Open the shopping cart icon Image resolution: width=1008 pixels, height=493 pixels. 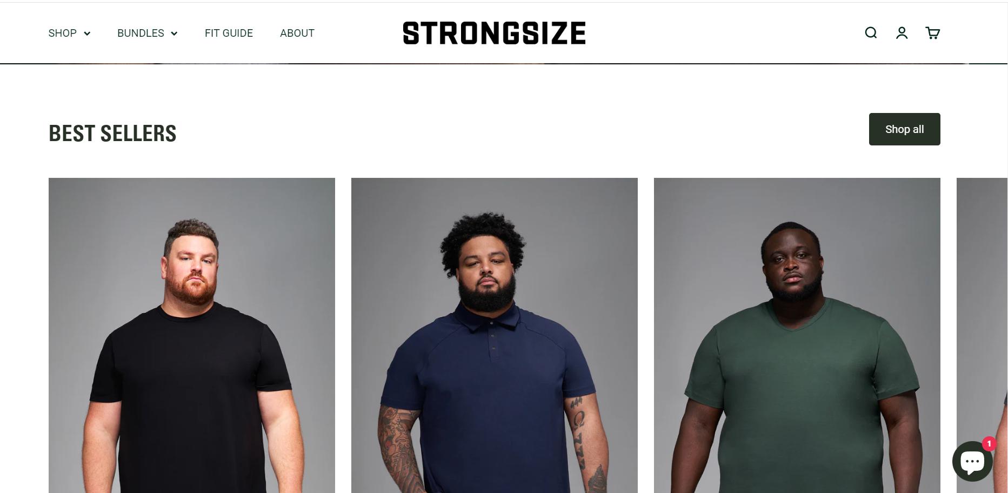coord(932,33)
